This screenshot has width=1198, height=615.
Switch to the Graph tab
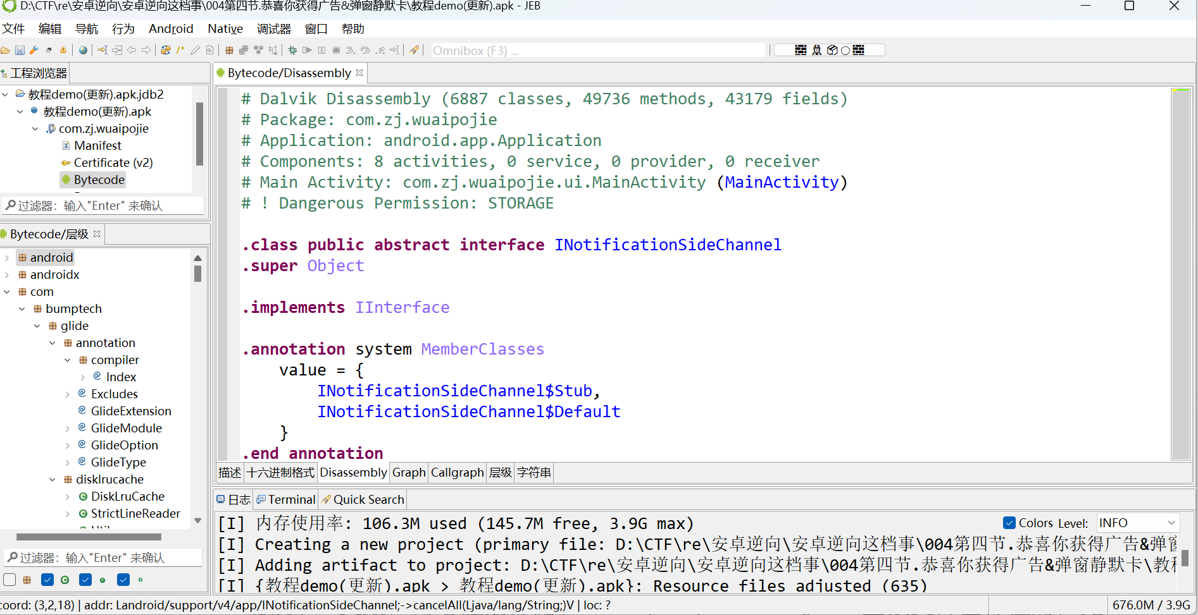tap(409, 472)
